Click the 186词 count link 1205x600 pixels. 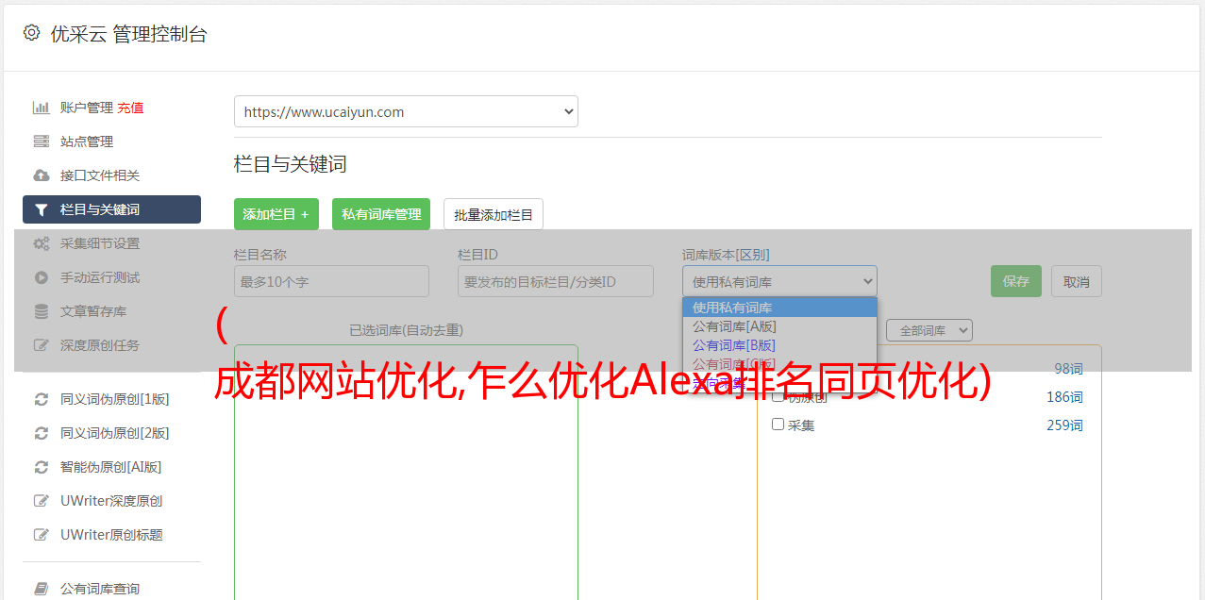click(1064, 397)
